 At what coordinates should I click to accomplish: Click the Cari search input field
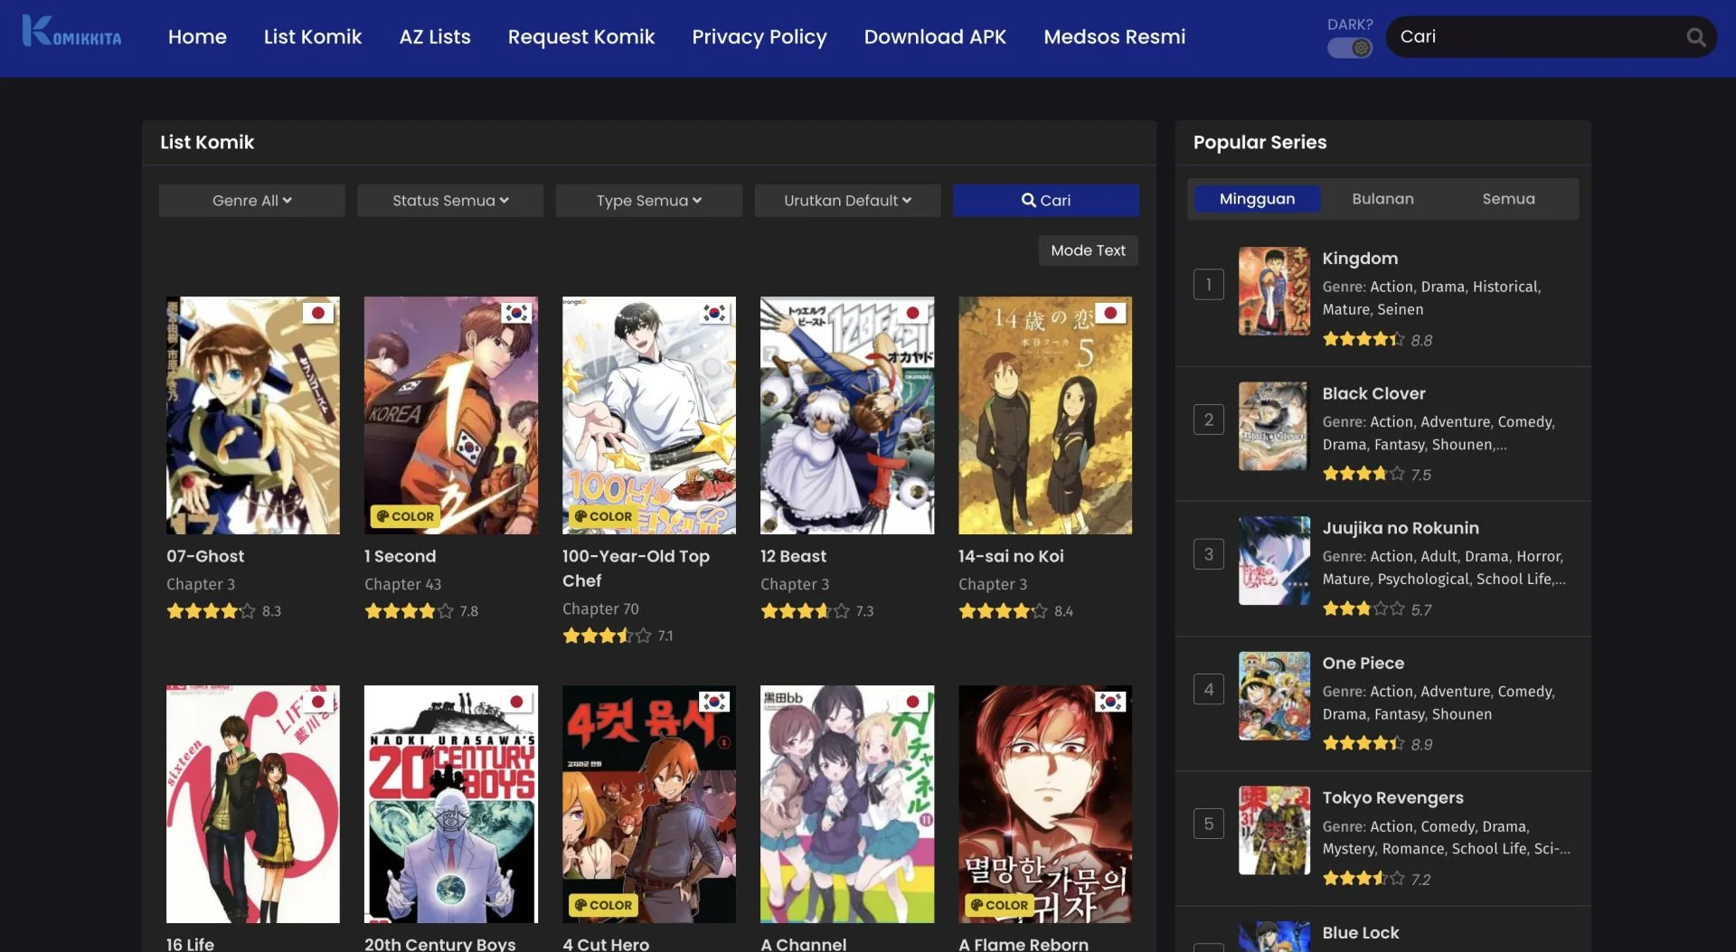(1537, 37)
